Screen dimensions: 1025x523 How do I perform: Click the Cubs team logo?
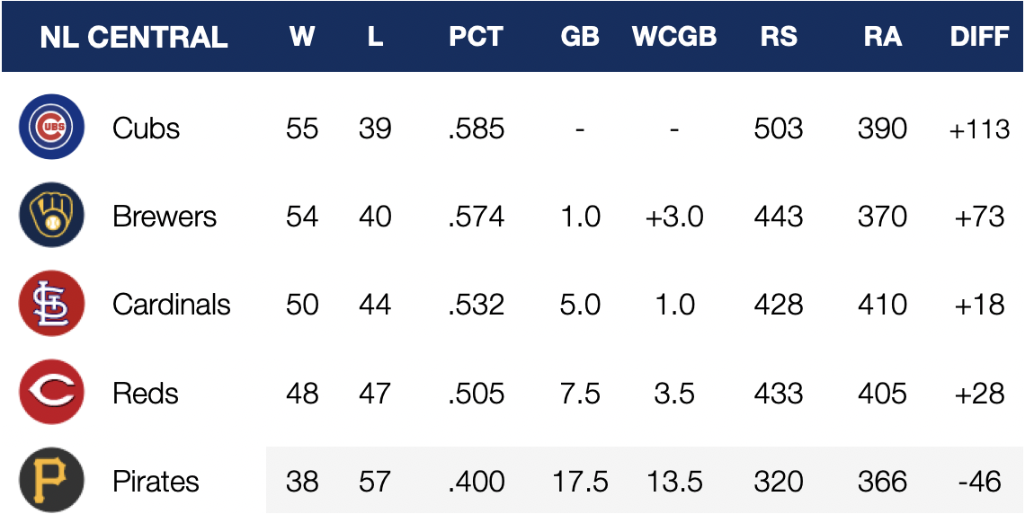click(51, 128)
